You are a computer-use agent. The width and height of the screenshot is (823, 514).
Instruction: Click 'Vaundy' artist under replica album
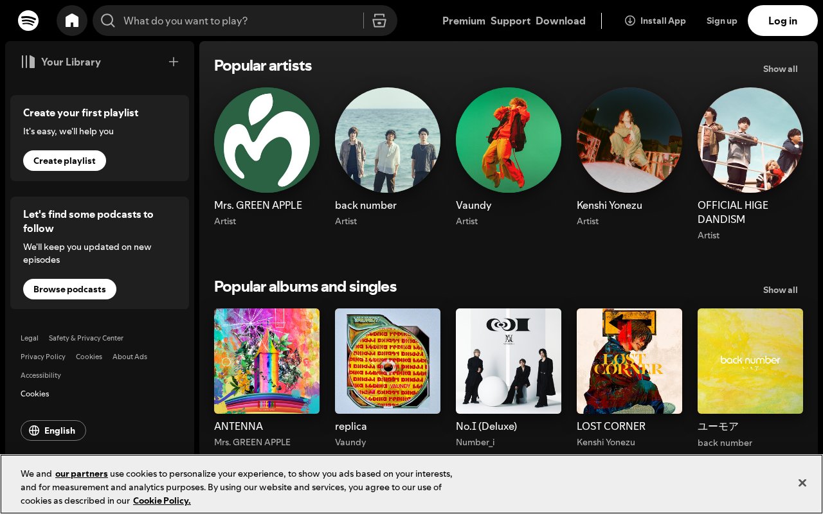[350, 442]
